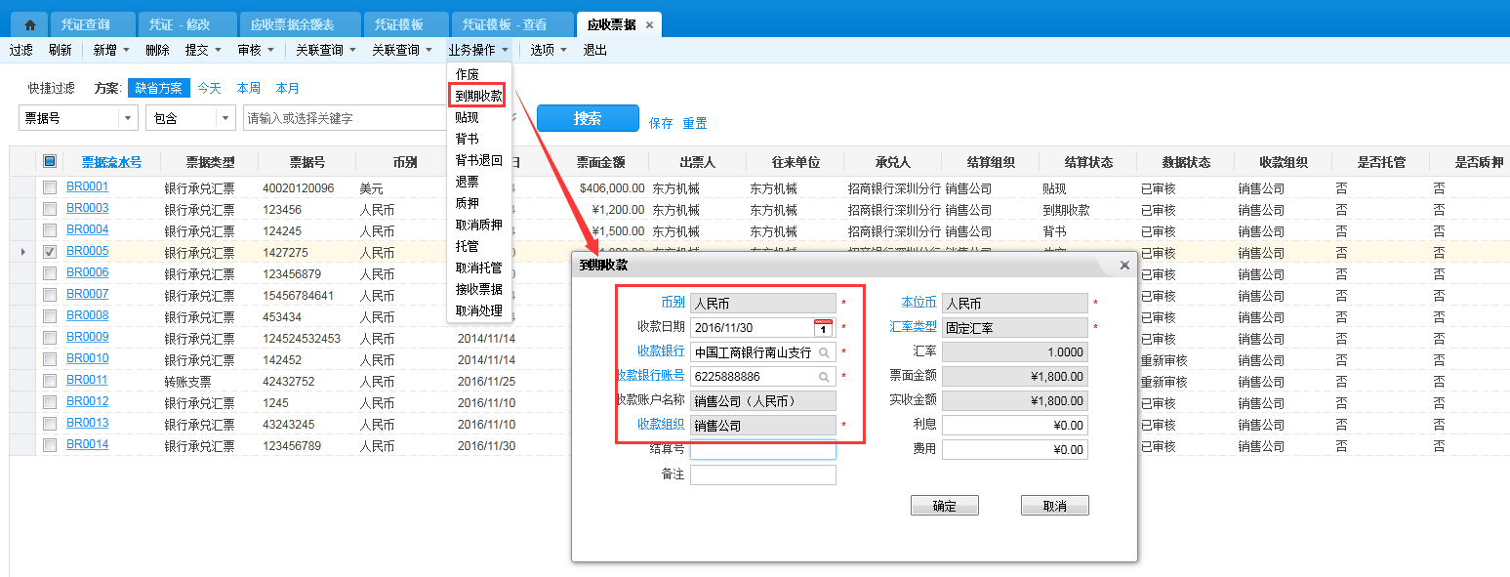This screenshot has height=577, width=1510.
Task: Click the 结算号 input field
Action: [762, 450]
